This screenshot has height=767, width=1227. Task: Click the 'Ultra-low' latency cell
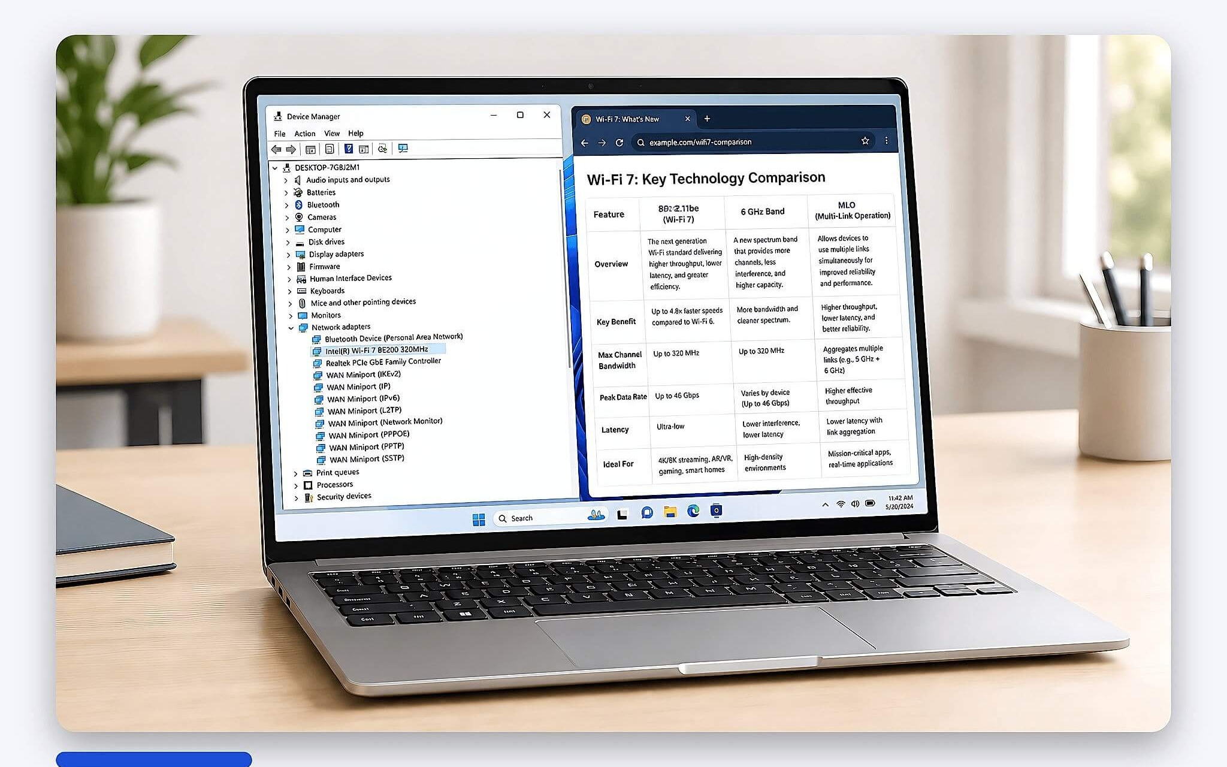tap(670, 427)
